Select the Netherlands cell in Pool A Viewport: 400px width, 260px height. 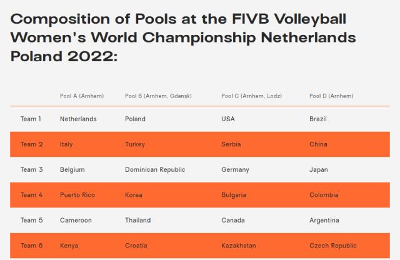(x=78, y=119)
